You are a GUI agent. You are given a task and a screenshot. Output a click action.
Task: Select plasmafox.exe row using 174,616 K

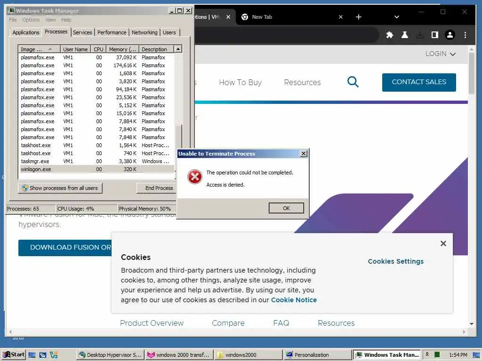[x=96, y=65]
